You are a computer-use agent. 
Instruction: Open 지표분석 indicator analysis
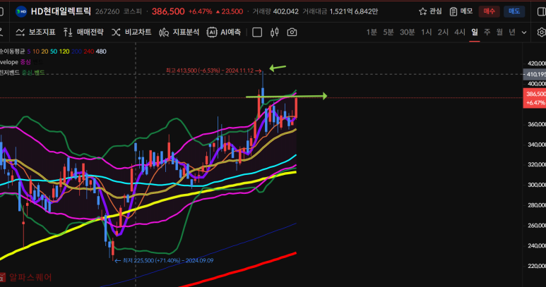(x=179, y=32)
